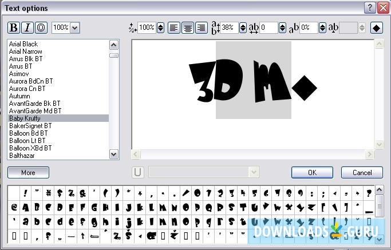Click into the line spacing 38% field
The height and width of the screenshot is (250, 391).
(x=230, y=27)
